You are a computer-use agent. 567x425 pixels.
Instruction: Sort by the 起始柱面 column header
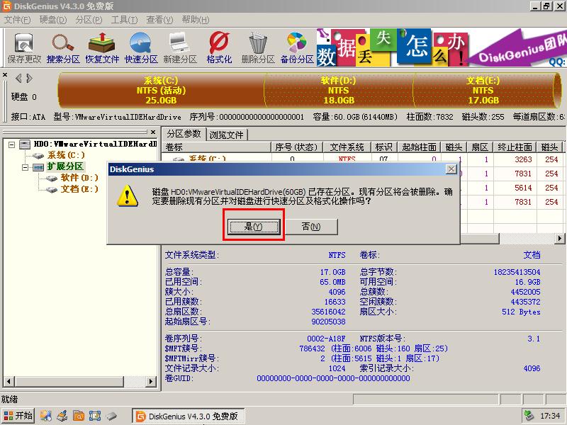click(x=419, y=147)
